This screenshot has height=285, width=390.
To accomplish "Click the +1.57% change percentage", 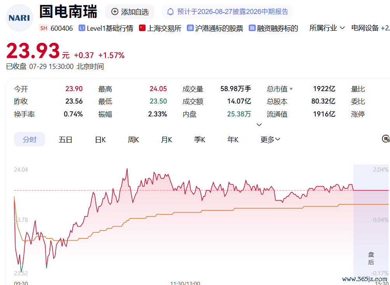I will 111,55.
